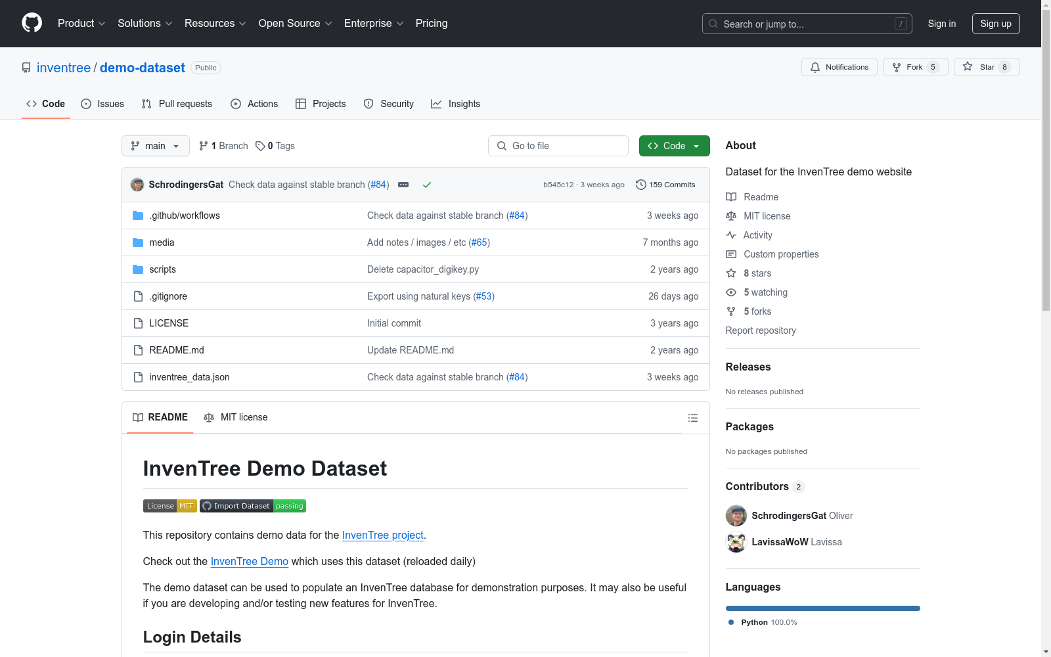
Task: Click the Import Dataset passing badge
Action: point(253,506)
